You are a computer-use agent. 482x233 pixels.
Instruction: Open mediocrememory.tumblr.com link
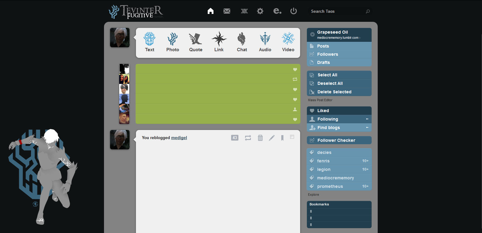coord(338,38)
